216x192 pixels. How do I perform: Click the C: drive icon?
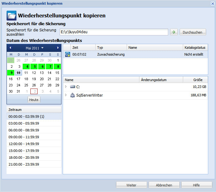point(73,87)
